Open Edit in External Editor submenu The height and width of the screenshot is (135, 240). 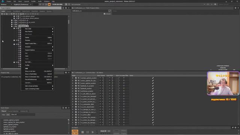pos(37,86)
